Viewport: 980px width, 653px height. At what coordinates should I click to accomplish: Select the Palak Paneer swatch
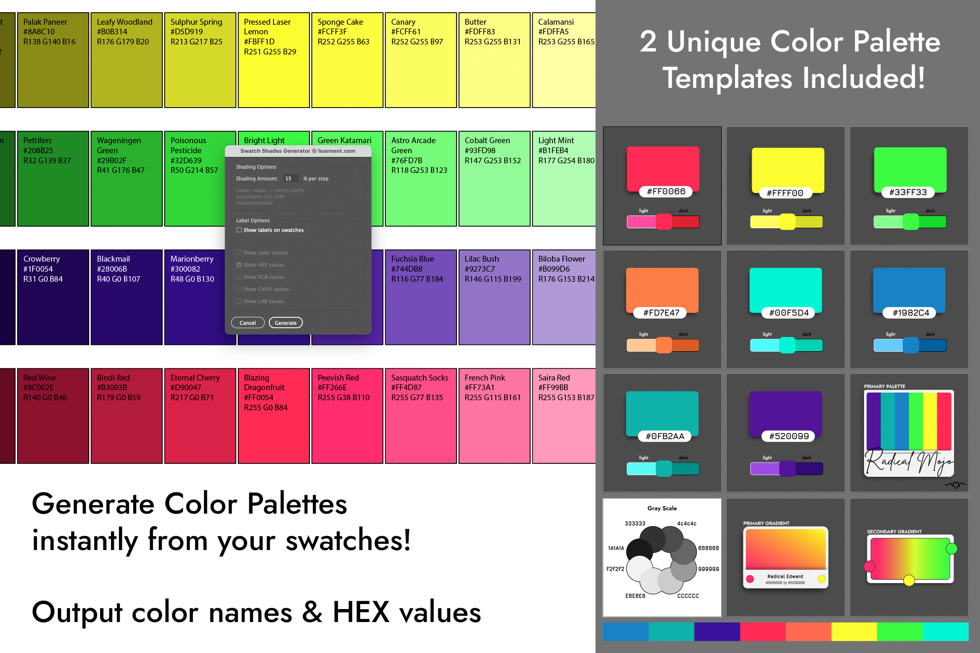point(53,59)
